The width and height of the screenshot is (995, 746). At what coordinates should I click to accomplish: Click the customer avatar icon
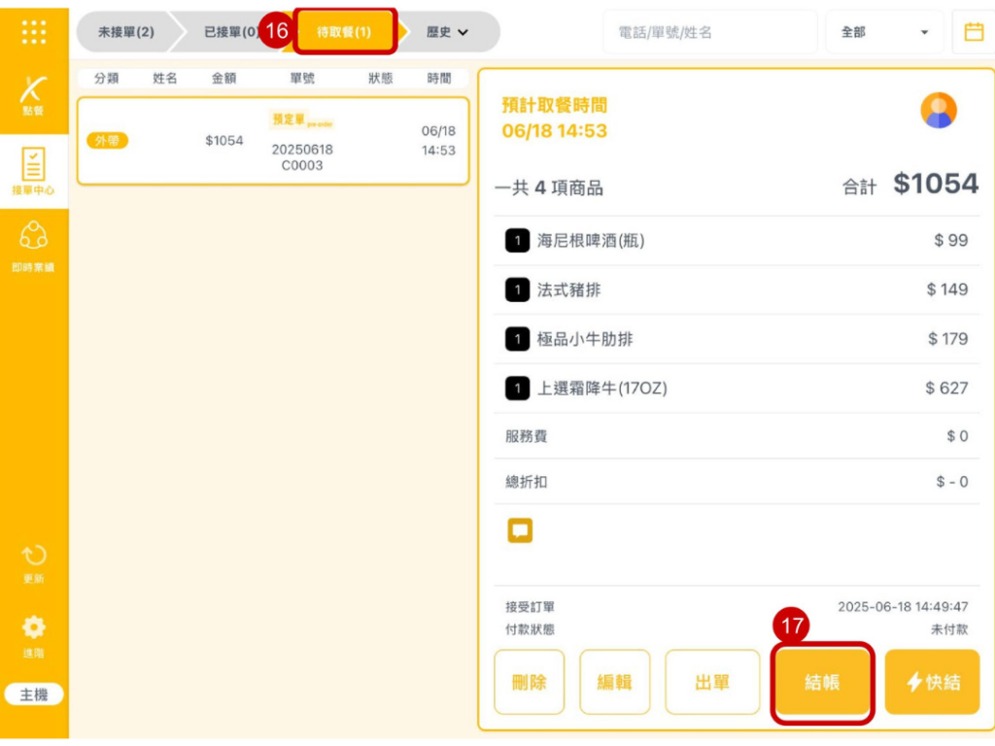click(x=939, y=111)
